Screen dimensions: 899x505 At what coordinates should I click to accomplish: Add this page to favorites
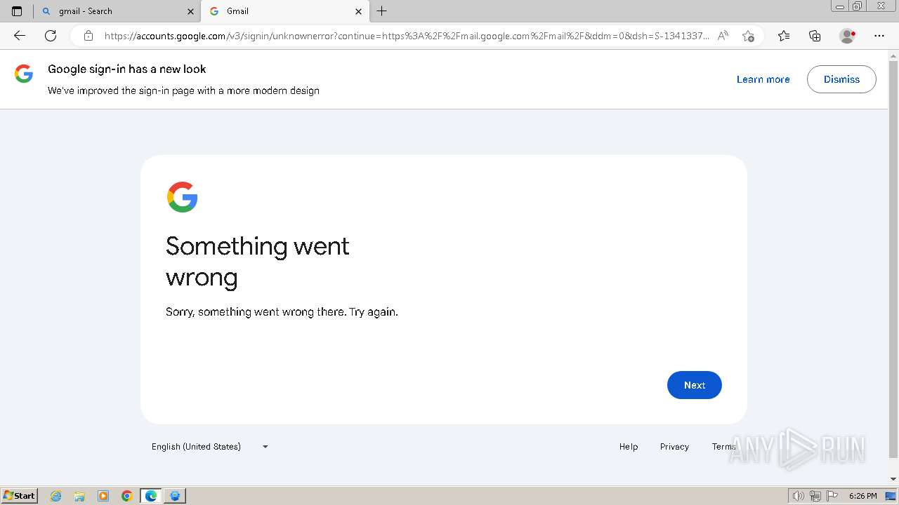[748, 36]
